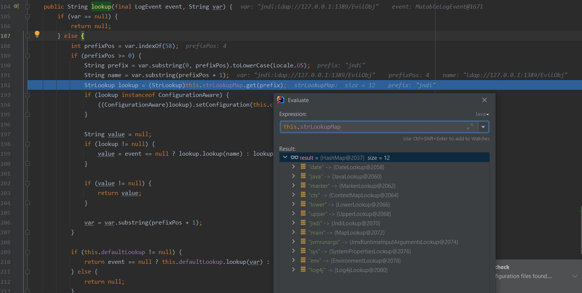The image size is (582, 293).
Task: Click the intention lightbulb icon on line 187
Action: tap(37, 34)
